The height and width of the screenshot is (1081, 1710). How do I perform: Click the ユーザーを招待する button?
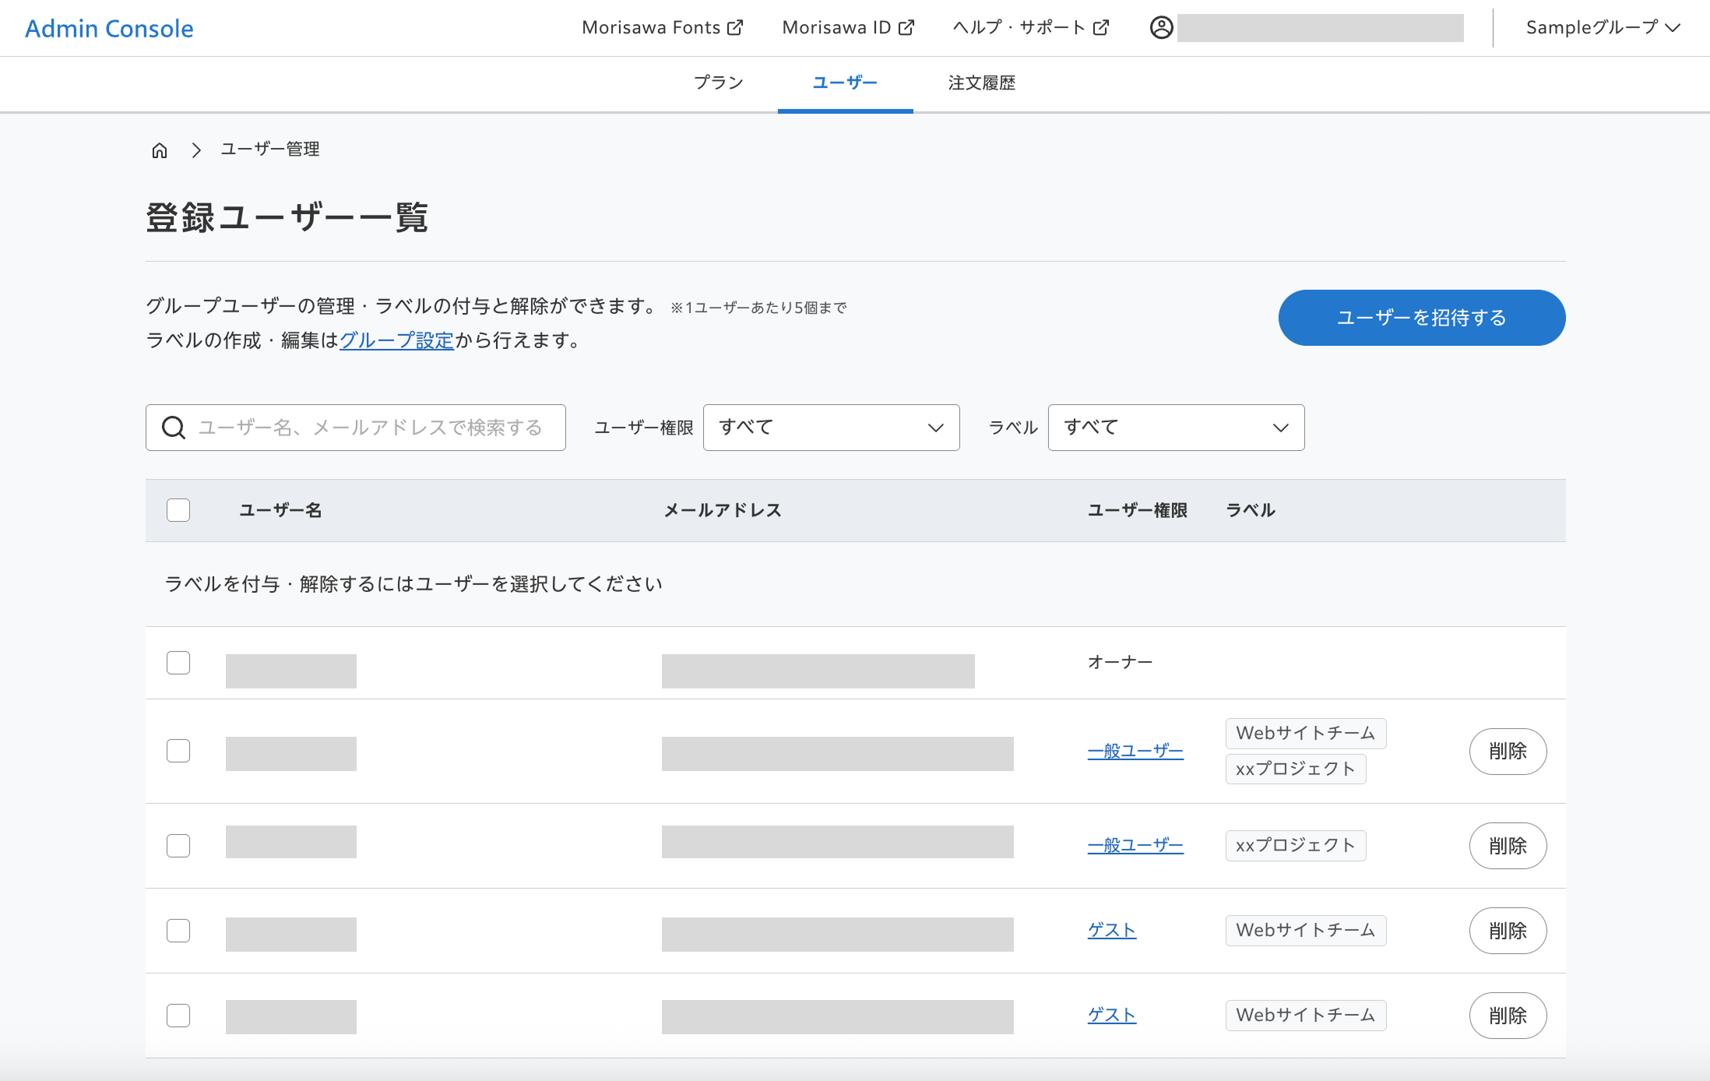[1420, 318]
